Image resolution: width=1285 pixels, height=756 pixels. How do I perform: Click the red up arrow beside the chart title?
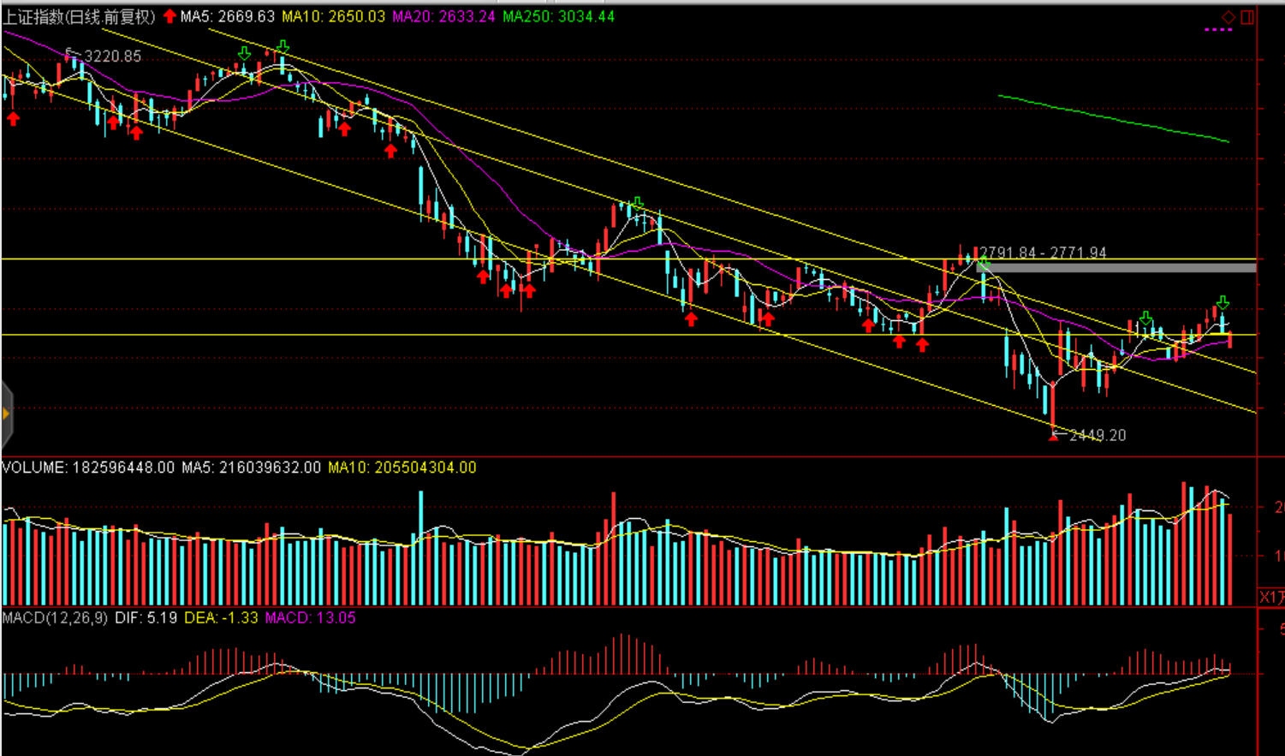(x=170, y=16)
